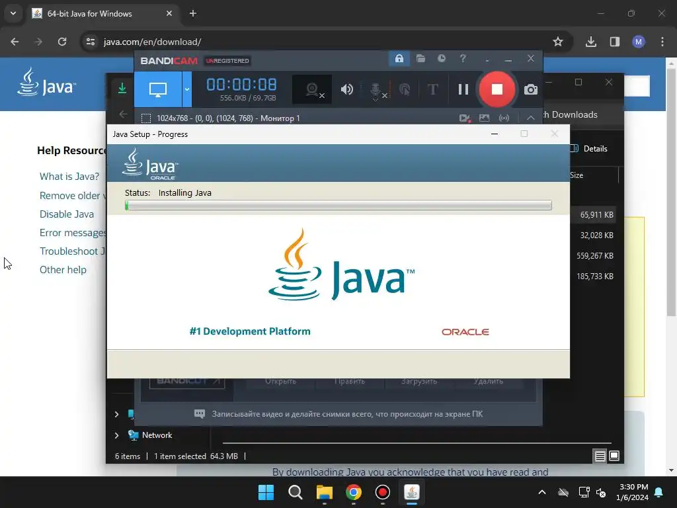
Task: Open Bandicam output folder icon
Action: (420, 58)
